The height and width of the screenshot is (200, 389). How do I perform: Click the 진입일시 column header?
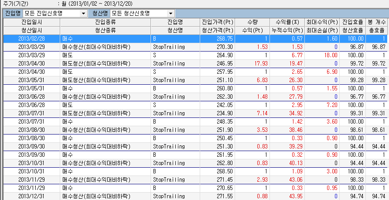(x=31, y=22)
